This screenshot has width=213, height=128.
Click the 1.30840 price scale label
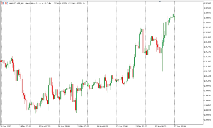point(207,91)
